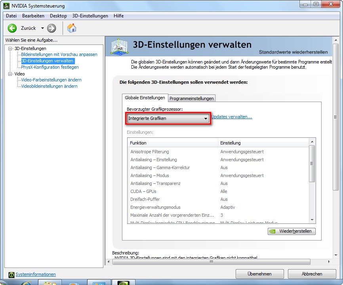Open the Datei menu

point(11,16)
